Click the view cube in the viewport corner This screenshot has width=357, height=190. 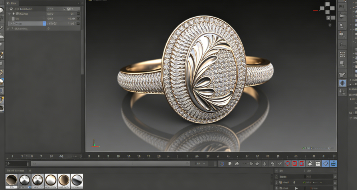pos(327,10)
